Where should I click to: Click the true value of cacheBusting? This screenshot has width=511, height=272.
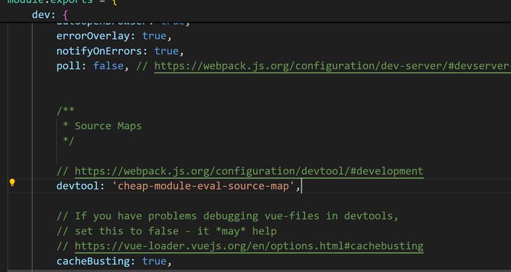tap(154, 261)
